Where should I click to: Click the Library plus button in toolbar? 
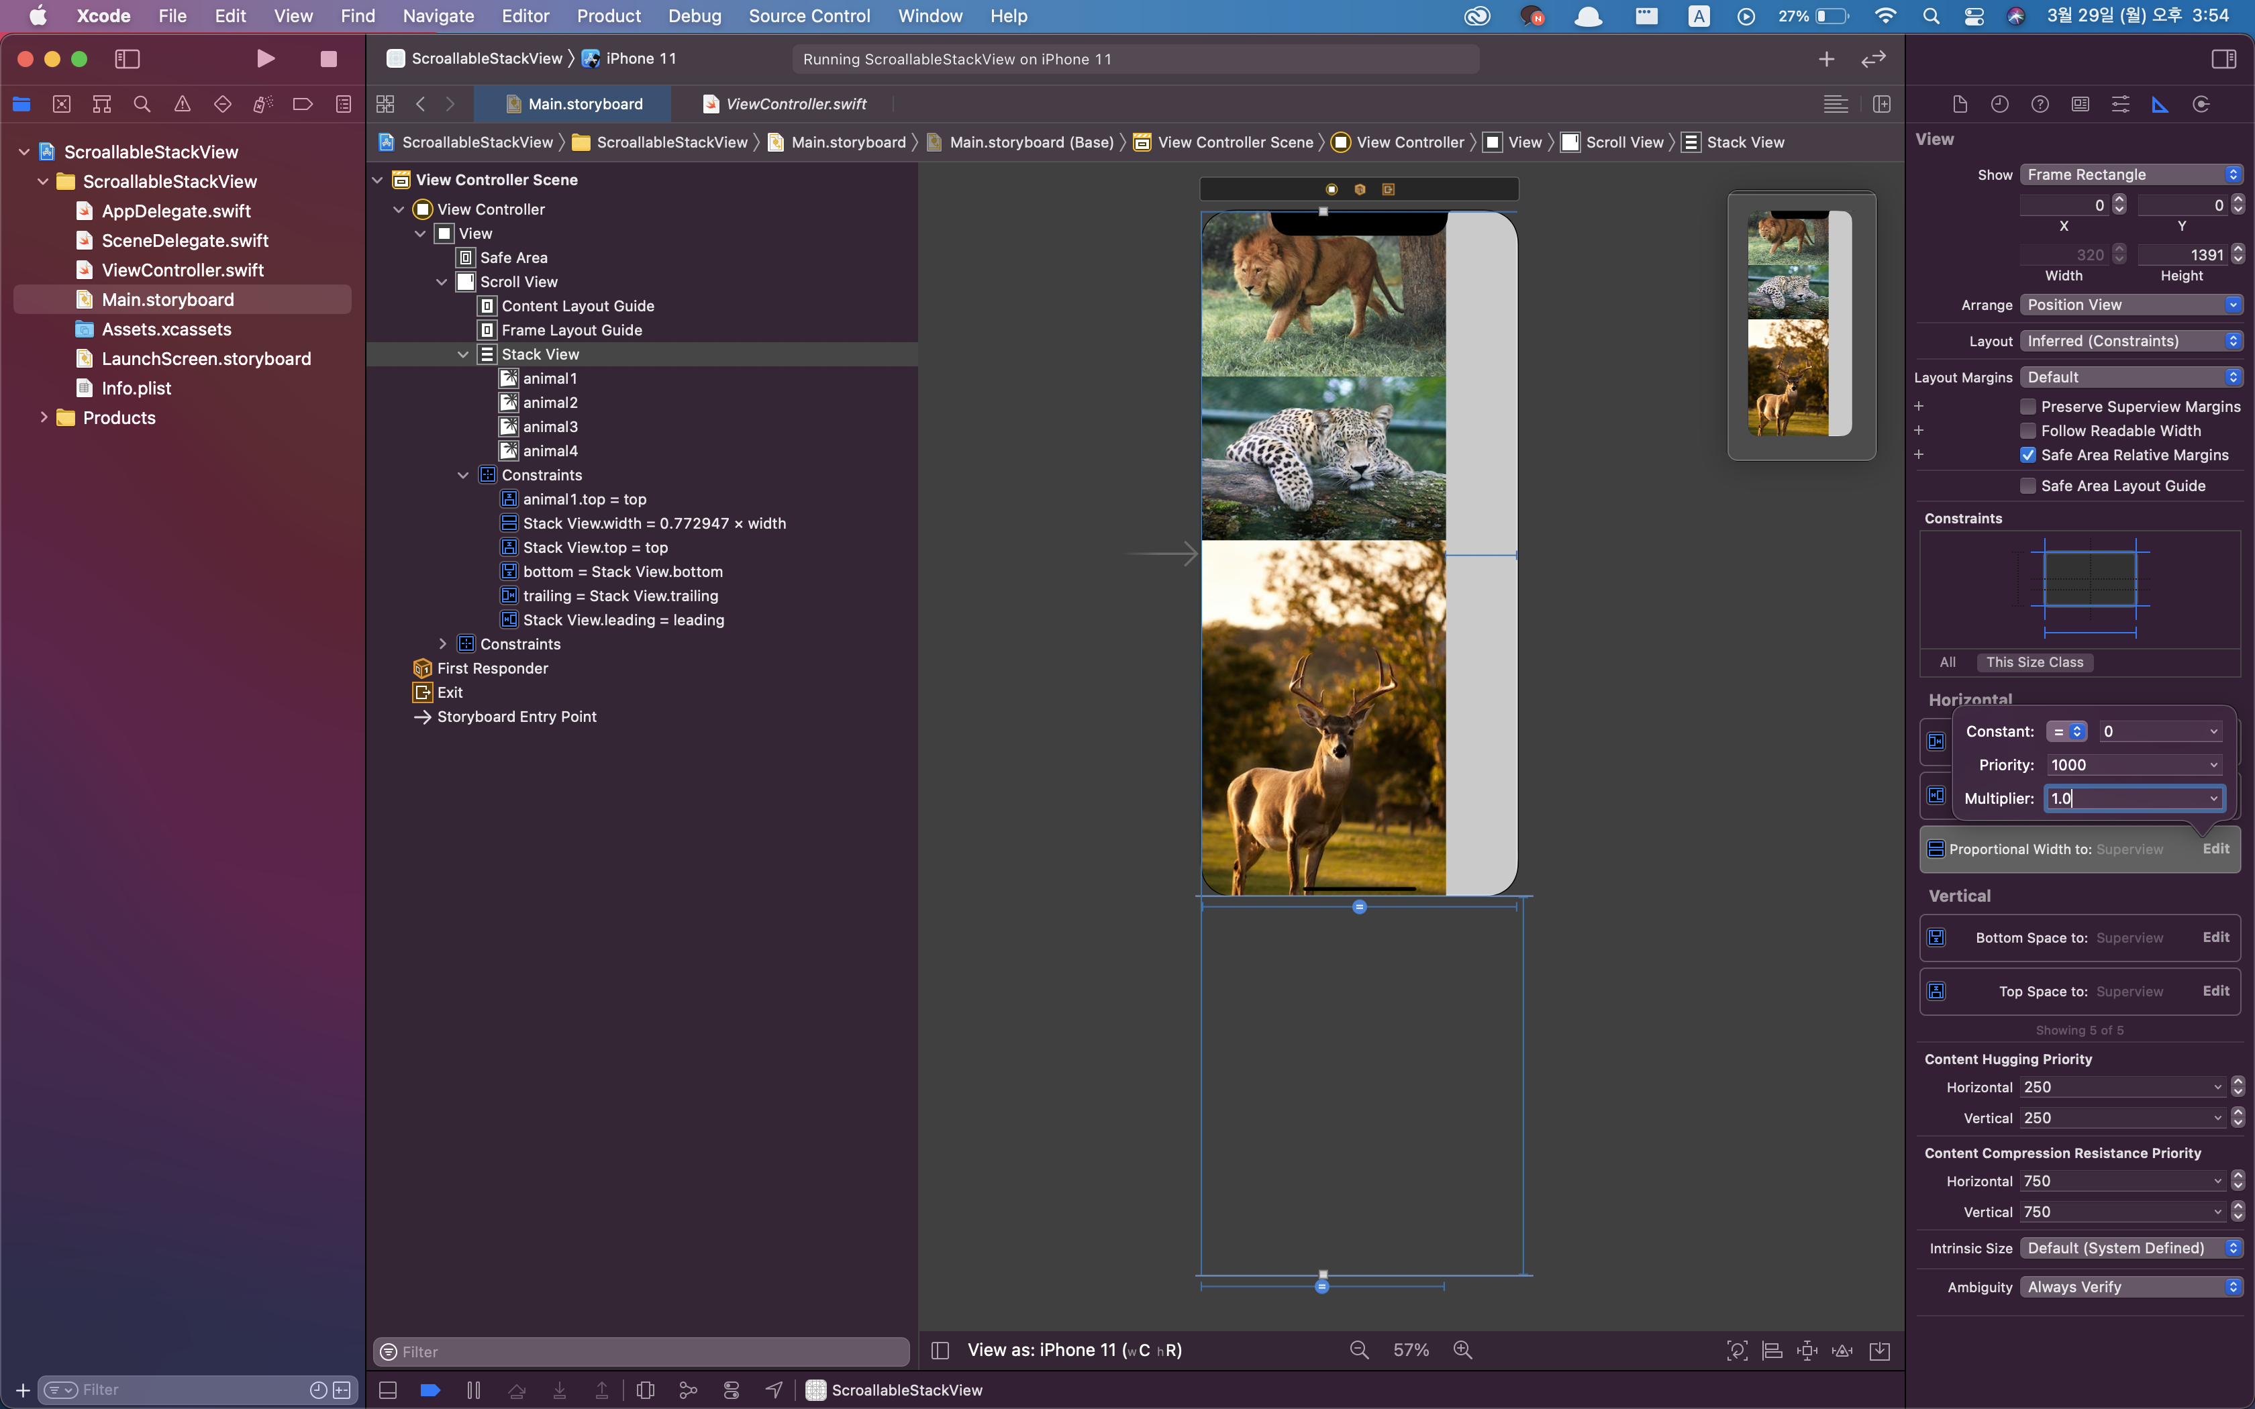pyautogui.click(x=1826, y=59)
